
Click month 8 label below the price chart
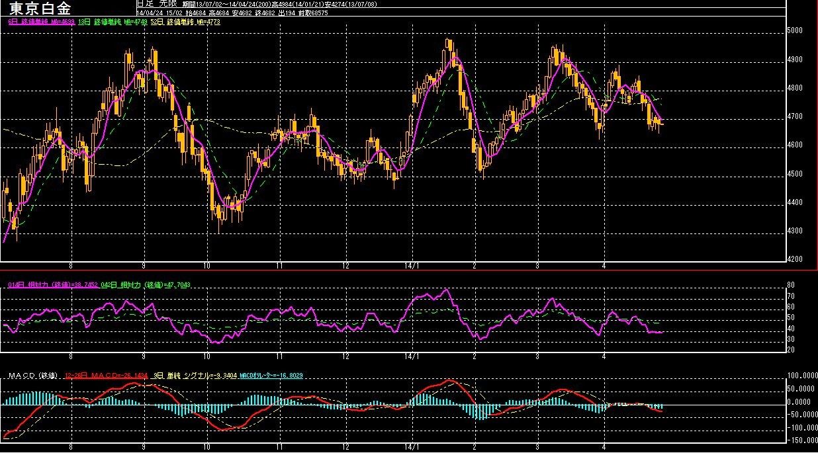coord(71,265)
